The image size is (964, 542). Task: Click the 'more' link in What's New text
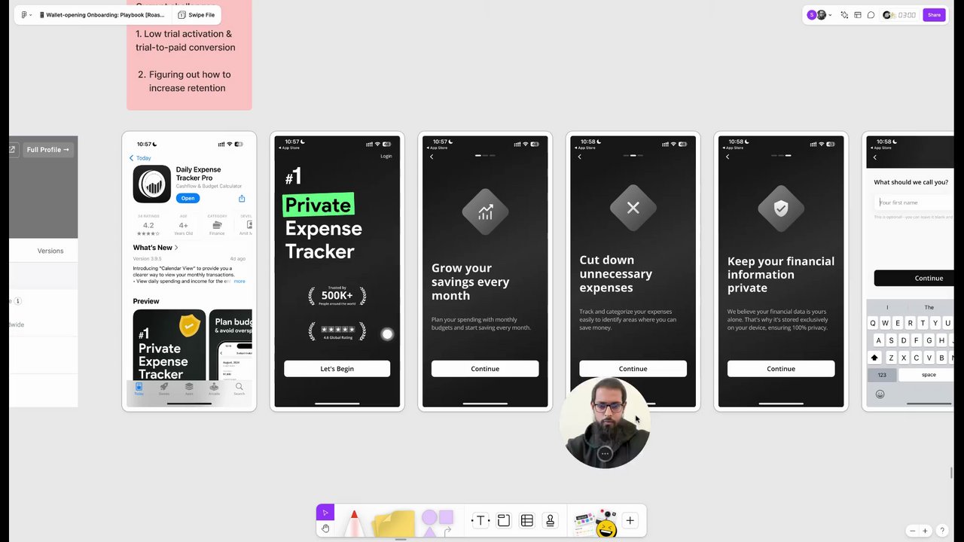point(239,281)
